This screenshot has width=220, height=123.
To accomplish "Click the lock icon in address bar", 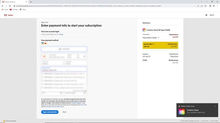I will (x=14, y=6).
